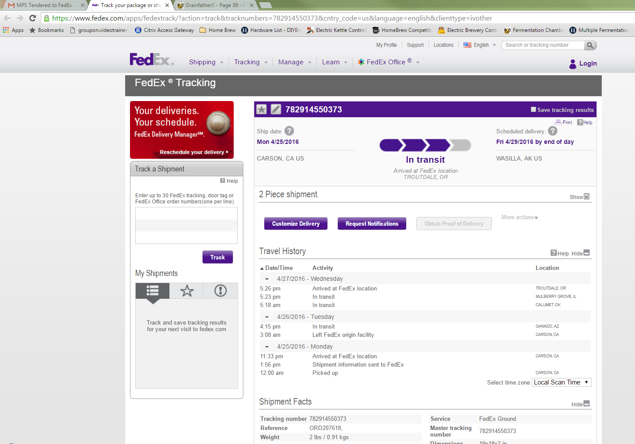635x444 pixels.
Task: Click the Login user icon
Action: (x=573, y=64)
